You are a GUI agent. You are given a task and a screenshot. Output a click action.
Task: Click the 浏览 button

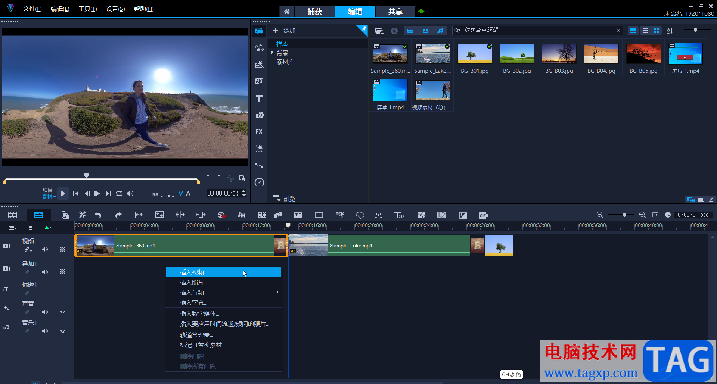click(x=284, y=199)
